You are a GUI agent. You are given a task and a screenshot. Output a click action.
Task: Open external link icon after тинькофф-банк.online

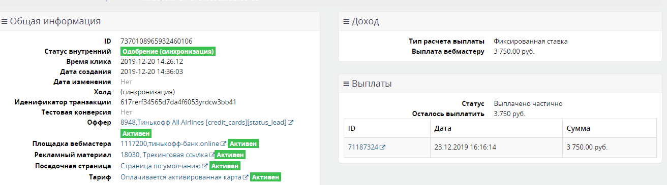(x=223, y=144)
